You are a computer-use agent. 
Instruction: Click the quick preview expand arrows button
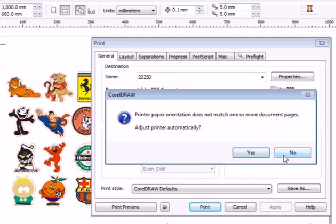(165, 207)
